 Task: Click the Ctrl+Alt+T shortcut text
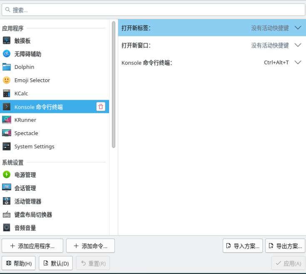pos(276,63)
